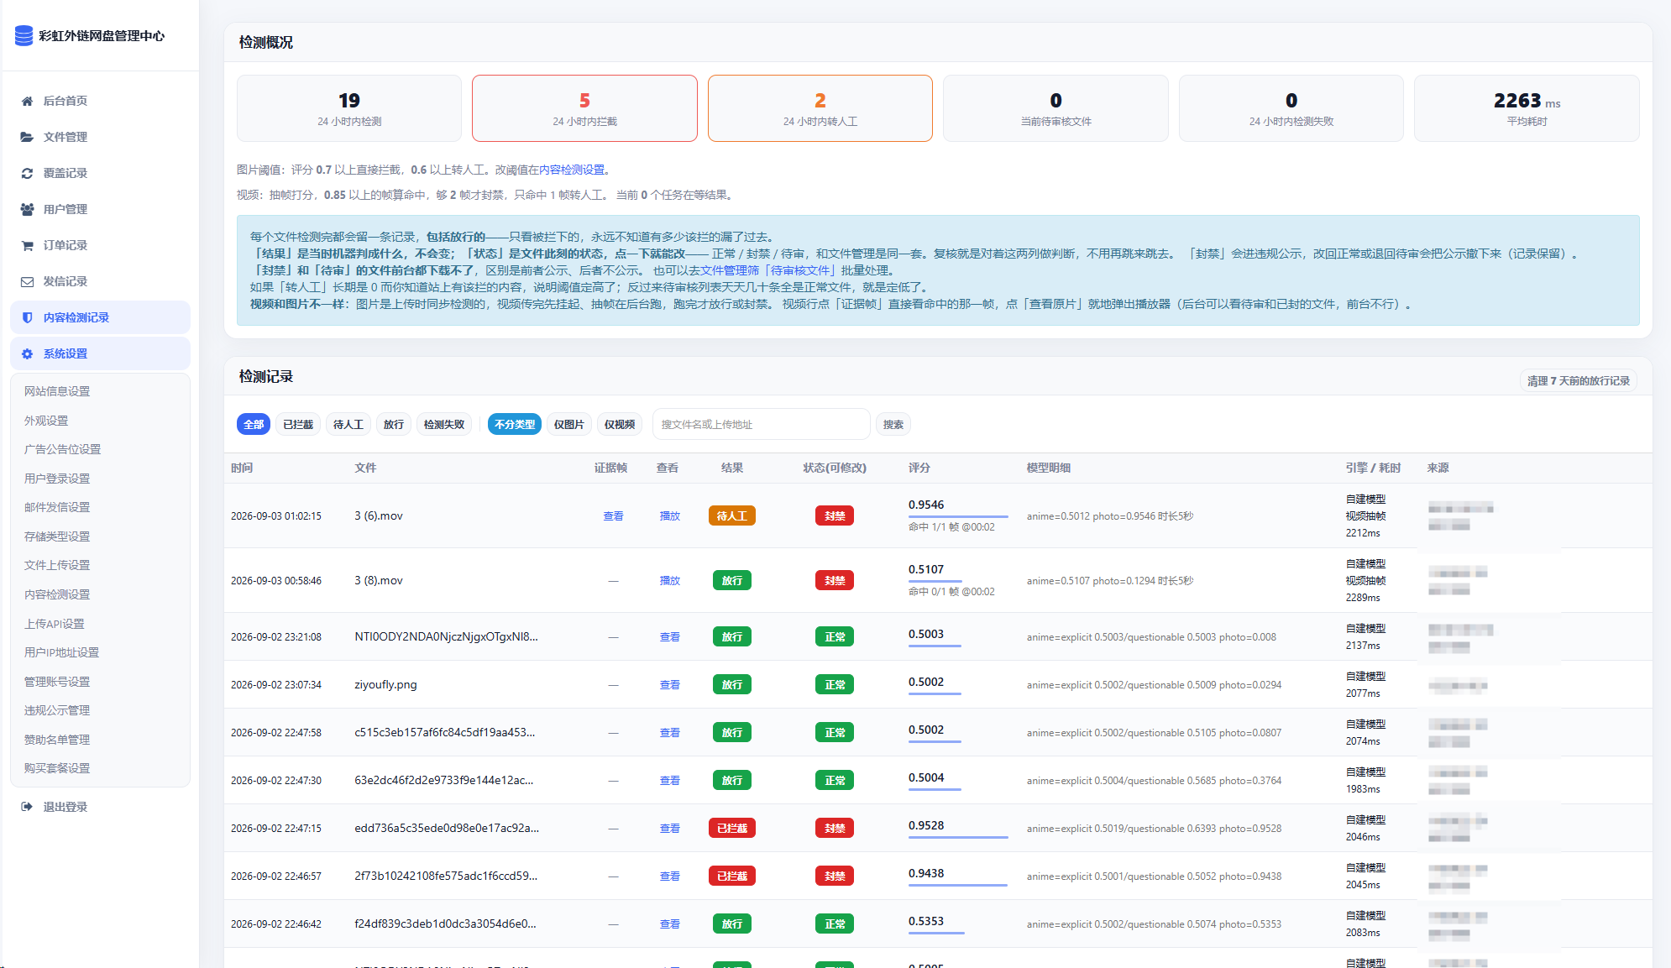Click 查看 for ziyoufly.png
The width and height of the screenshot is (1671, 968).
670,684
